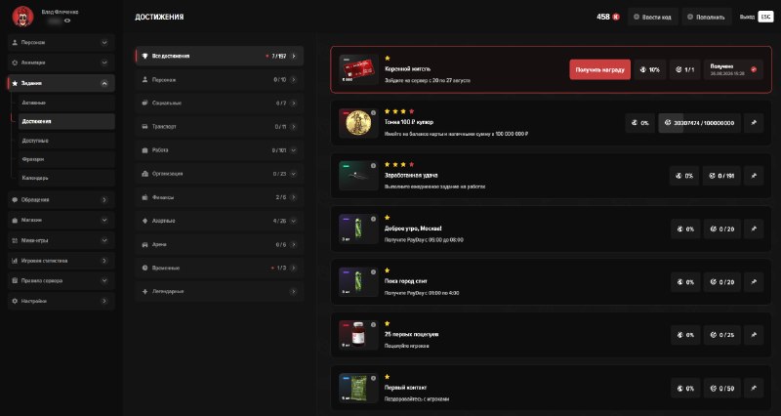Click the Ввести код button

(x=652, y=17)
